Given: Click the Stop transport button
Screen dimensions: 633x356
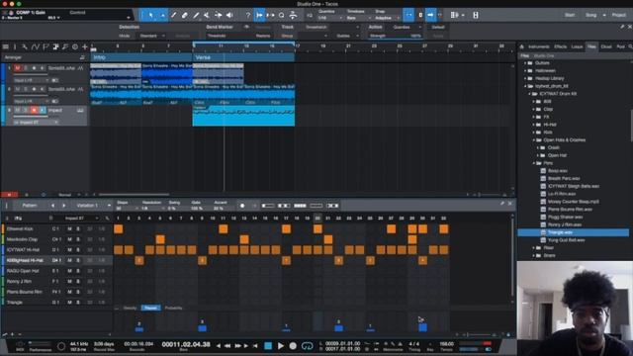Looking at the screenshot, I should click(x=268, y=346).
